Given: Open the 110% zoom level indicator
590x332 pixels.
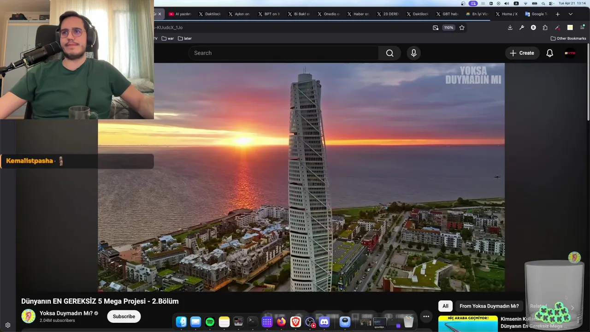Looking at the screenshot, I should [448, 28].
